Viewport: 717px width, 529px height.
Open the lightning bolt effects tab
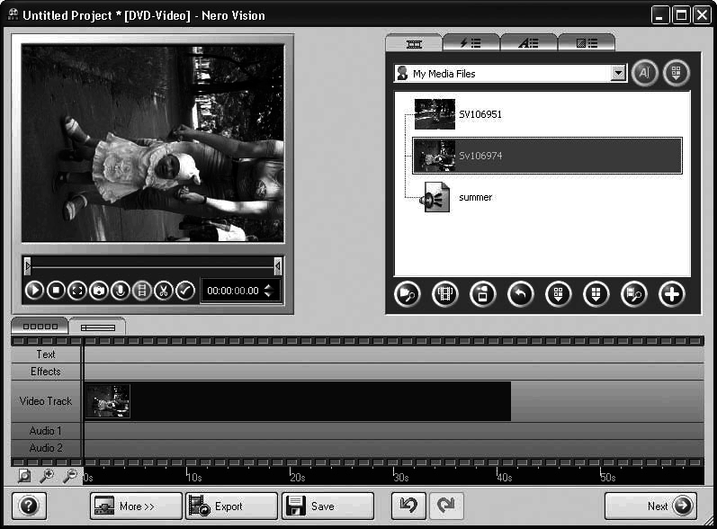coord(471,42)
